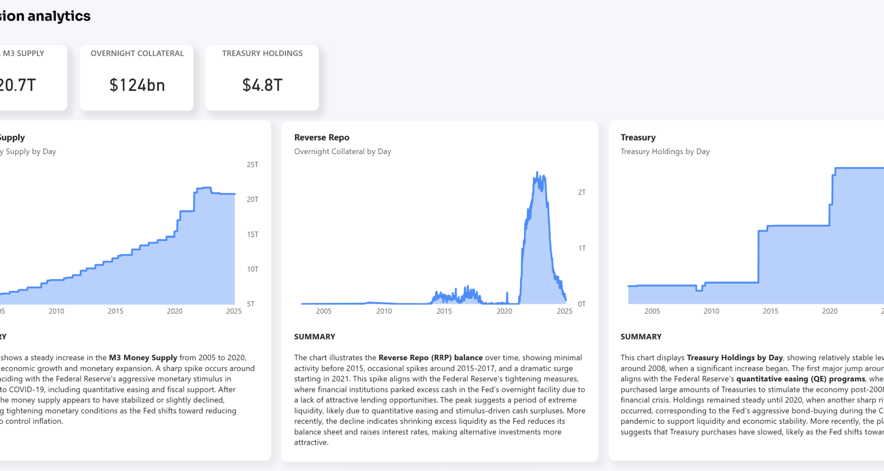Click 'Treasury Holdings by Day' subtitle
This screenshot has width=884, height=471.
(665, 151)
